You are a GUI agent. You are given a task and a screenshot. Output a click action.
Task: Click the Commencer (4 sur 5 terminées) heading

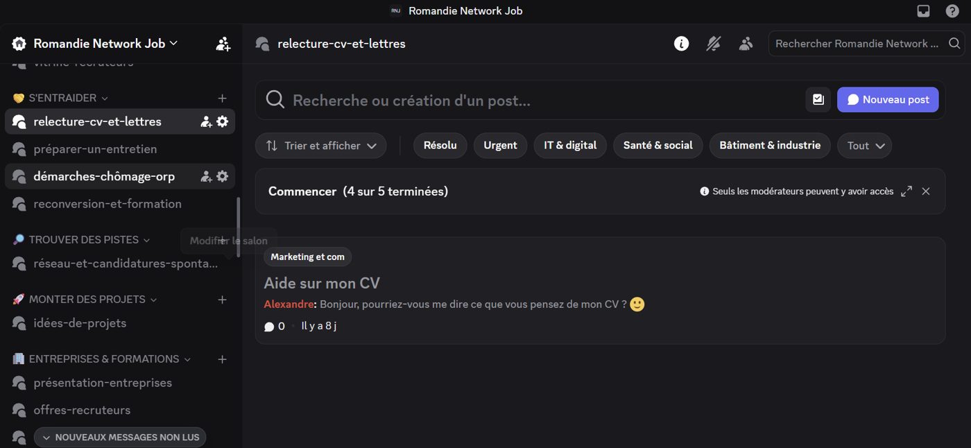pyautogui.click(x=358, y=191)
